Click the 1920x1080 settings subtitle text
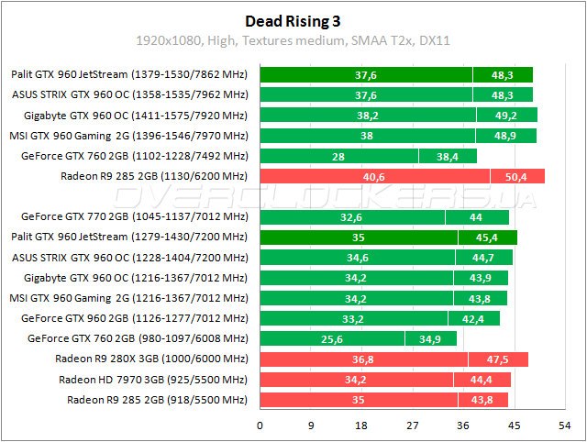The height and width of the screenshot is (442, 587). coord(293,41)
